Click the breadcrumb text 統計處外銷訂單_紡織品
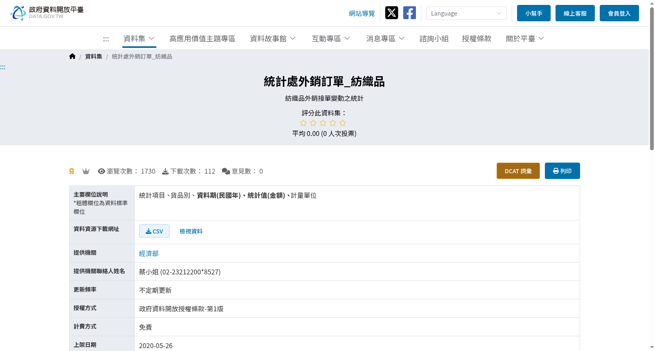This screenshot has height=351, width=655. pos(142,57)
